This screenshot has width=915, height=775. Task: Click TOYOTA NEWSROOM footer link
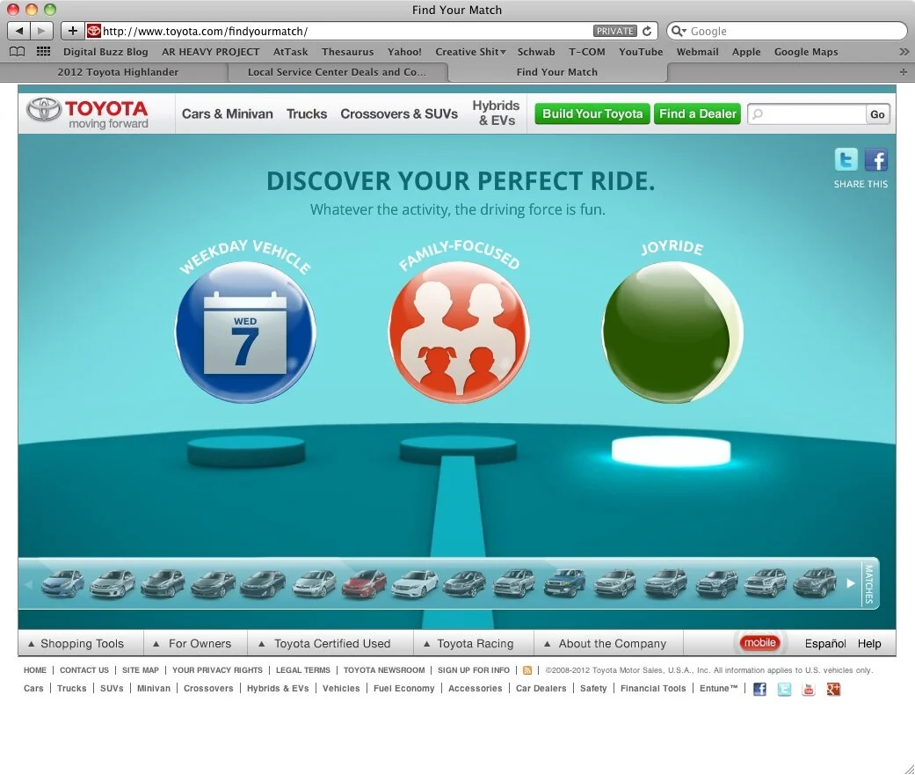(x=384, y=670)
